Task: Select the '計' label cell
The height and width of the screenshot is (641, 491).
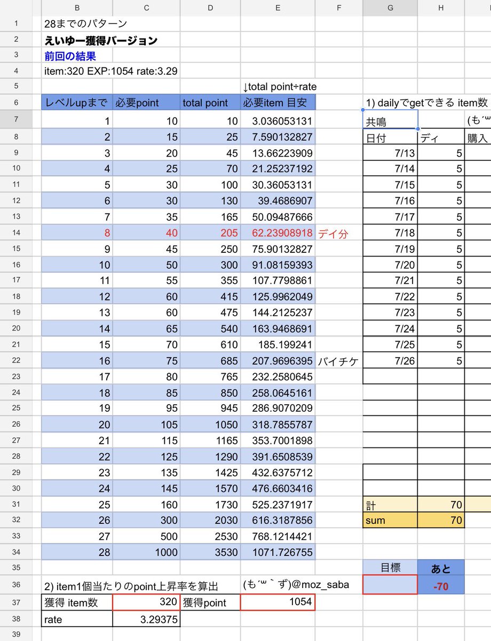Action: [390, 505]
